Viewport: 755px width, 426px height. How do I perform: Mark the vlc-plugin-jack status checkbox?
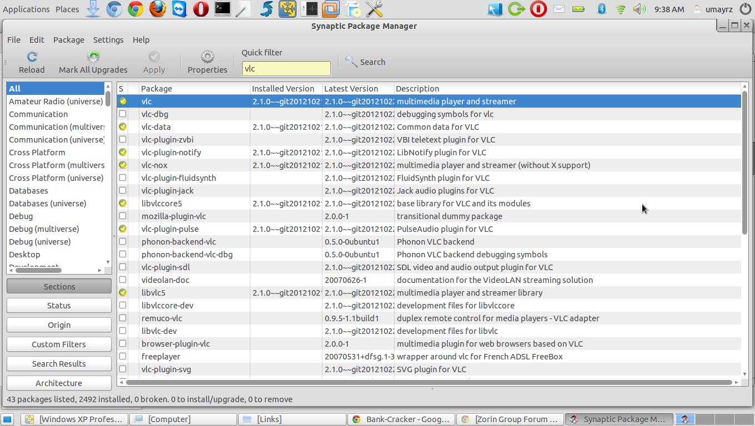[x=123, y=191]
